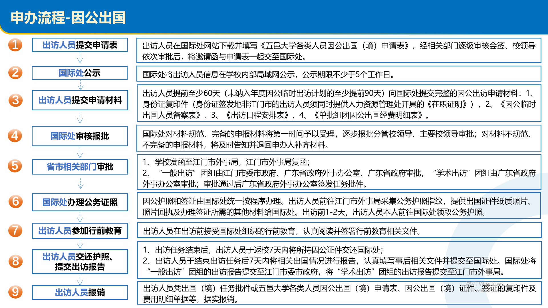Image resolution: width=548 pixels, height=308 pixels.
Task: Click the orange number 6 circle
Action: coord(15,201)
